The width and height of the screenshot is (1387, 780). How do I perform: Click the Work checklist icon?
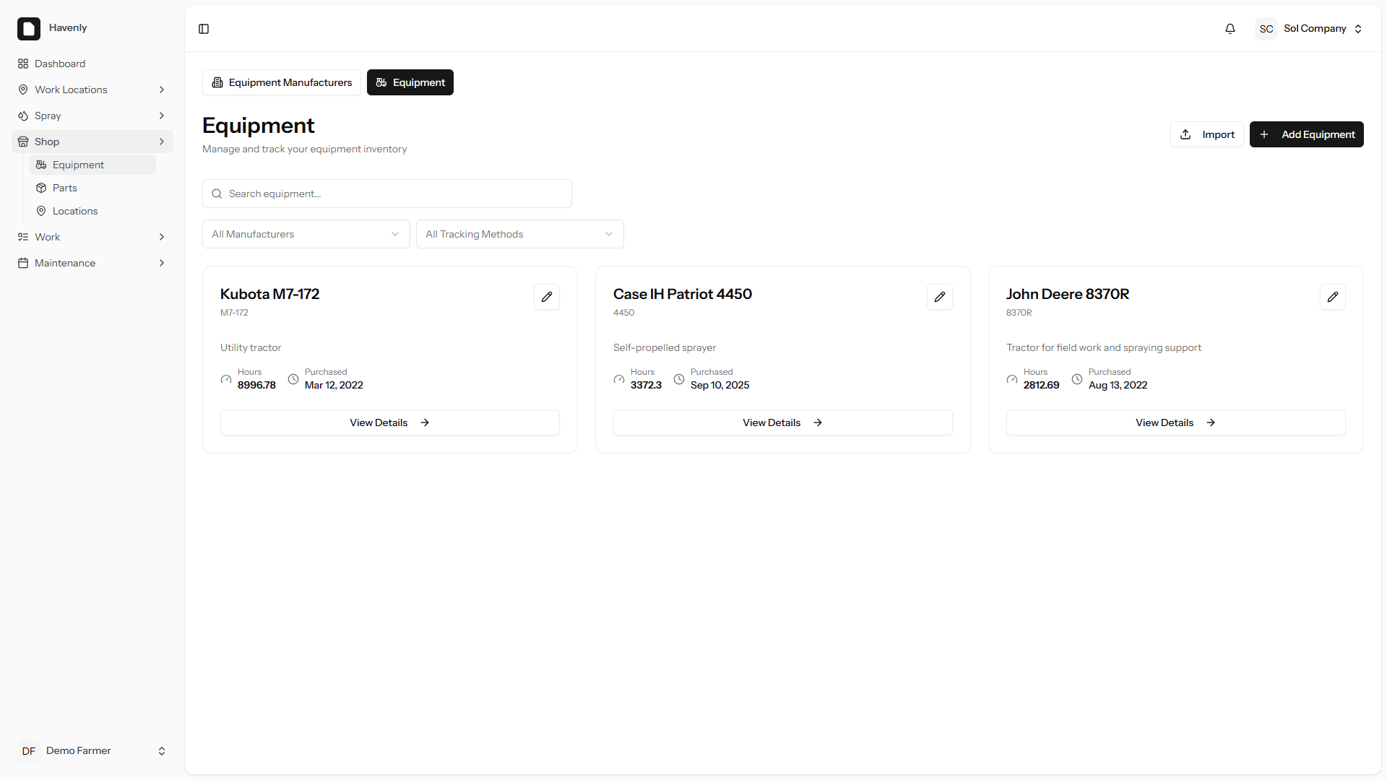pyautogui.click(x=23, y=237)
